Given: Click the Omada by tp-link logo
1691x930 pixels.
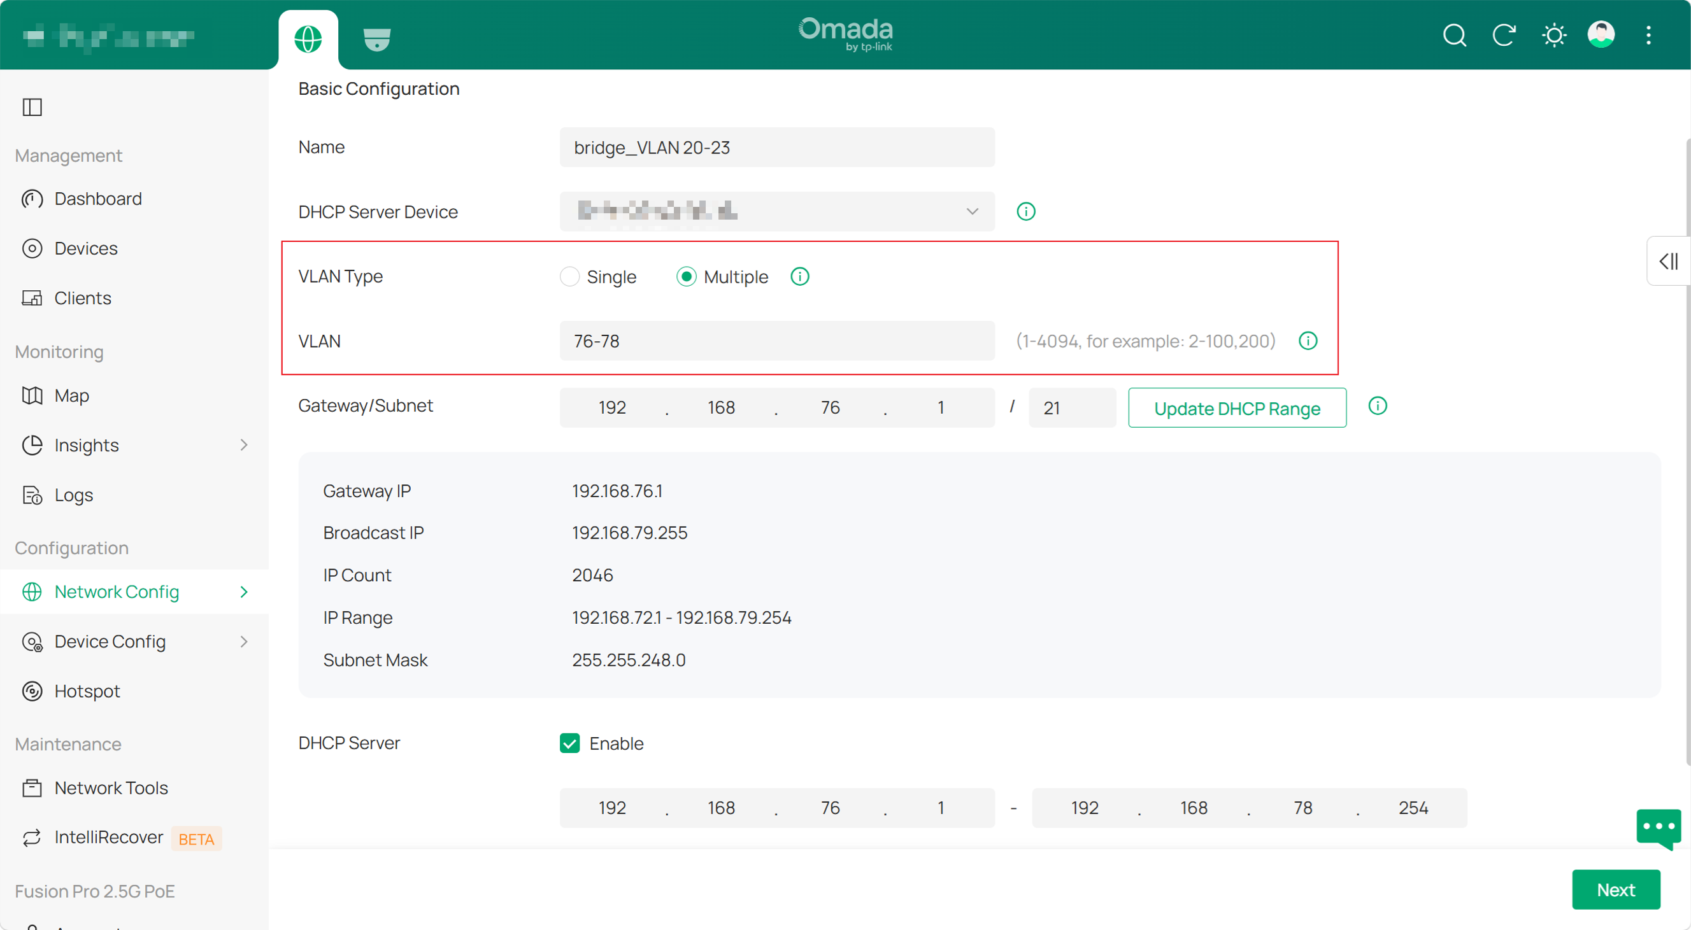Looking at the screenshot, I should 846,34.
